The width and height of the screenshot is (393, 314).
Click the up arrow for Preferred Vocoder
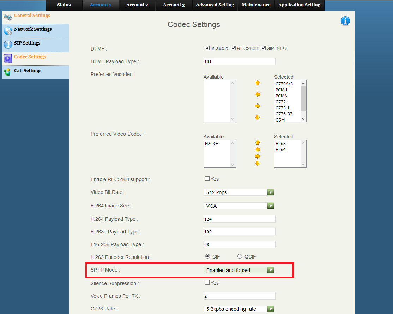[258, 83]
